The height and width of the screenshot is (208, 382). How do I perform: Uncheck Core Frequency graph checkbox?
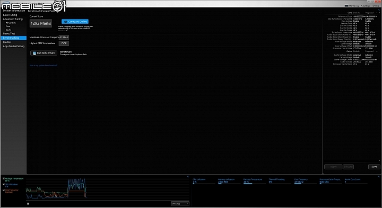[x=4, y=190]
